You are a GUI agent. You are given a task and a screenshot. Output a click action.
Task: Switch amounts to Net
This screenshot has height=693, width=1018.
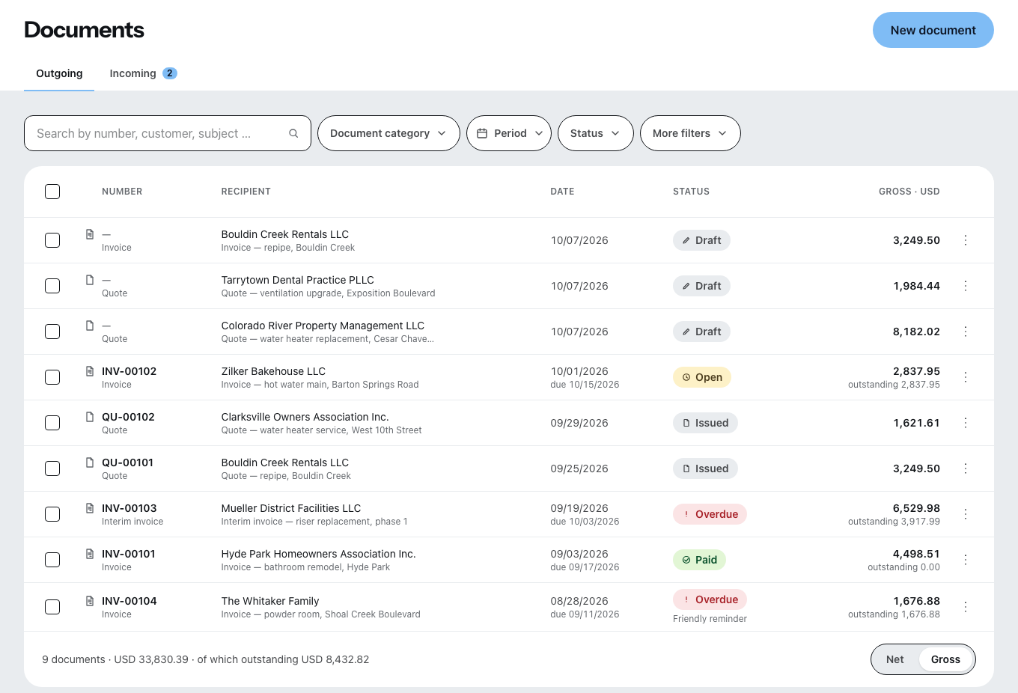[895, 659]
